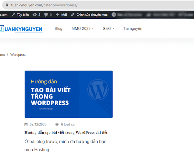Click the excerpt Ở bài blog trước text
The width and height of the screenshot is (194, 157).
[65, 145]
